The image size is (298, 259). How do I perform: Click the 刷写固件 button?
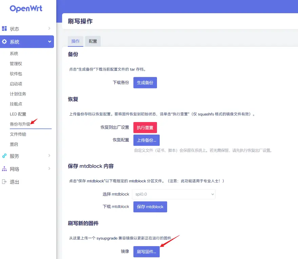click(x=146, y=252)
